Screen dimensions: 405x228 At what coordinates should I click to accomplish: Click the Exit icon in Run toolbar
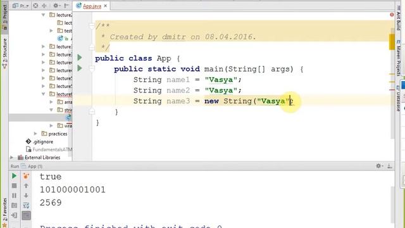[x=14, y=215]
